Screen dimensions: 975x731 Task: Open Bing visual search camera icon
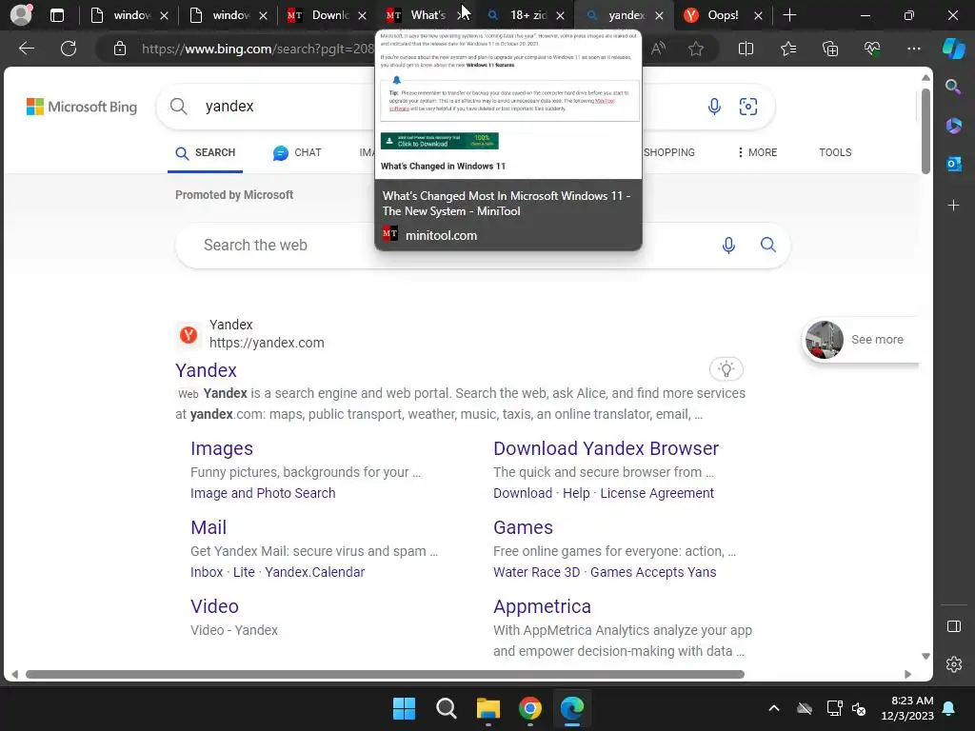click(x=748, y=107)
